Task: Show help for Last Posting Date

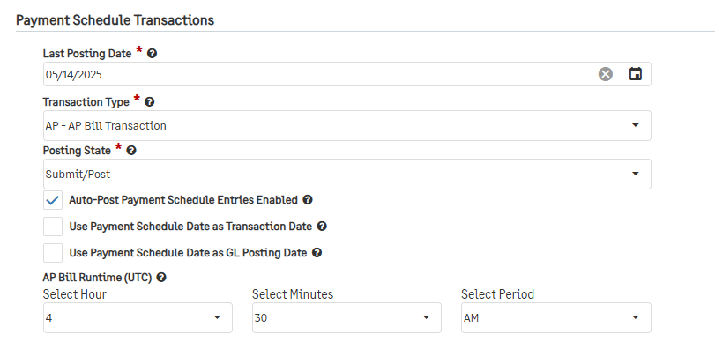Action: click(153, 53)
